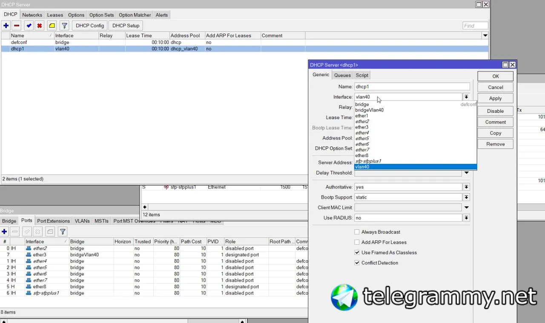Go to the Option Sets tab

[x=101, y=15]
